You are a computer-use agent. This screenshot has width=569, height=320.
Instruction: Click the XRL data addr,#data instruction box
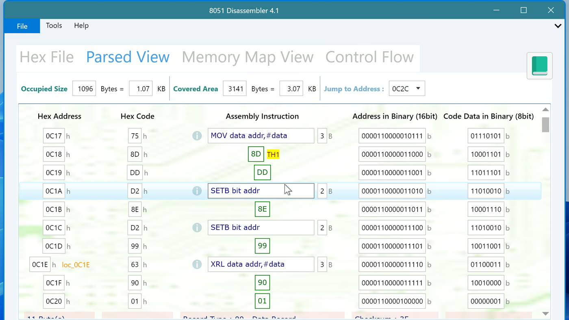coord(261,264)
